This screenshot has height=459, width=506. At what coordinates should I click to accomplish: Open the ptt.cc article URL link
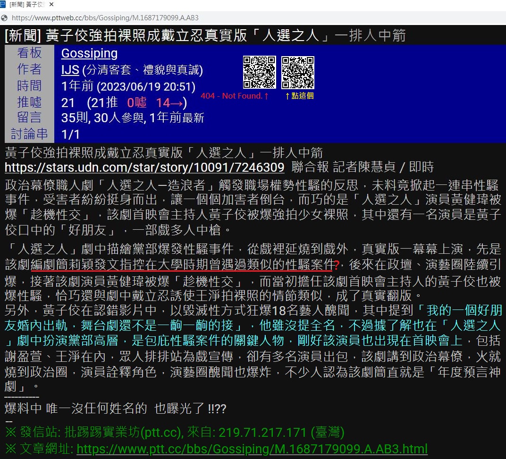coord(252,449)
